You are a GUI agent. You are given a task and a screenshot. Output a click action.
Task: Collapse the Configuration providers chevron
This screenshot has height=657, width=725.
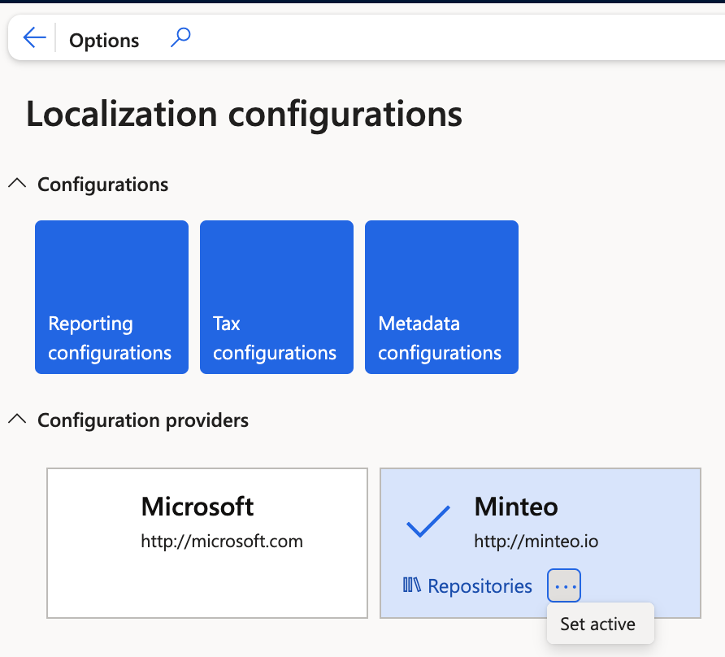17,420
